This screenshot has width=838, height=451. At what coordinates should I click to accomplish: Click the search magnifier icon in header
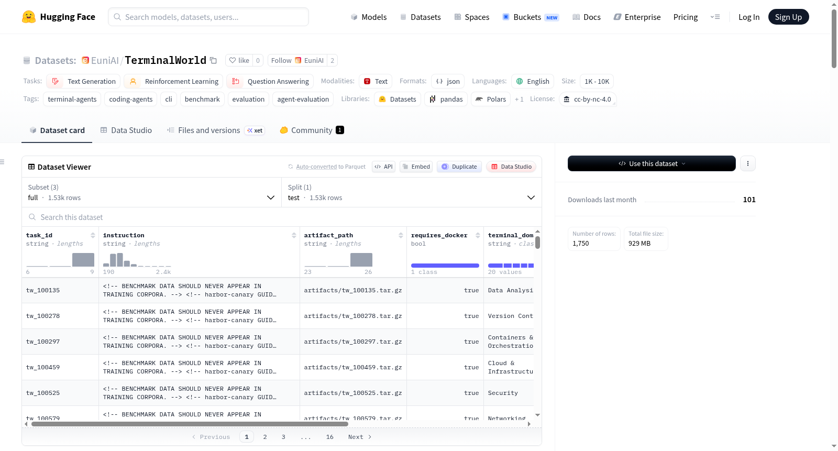click(117, 17)
